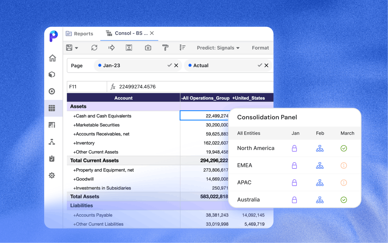The width and height of the screenshot is (388, 243).
Task: Click the fx function icon
Action: point(113,87)
